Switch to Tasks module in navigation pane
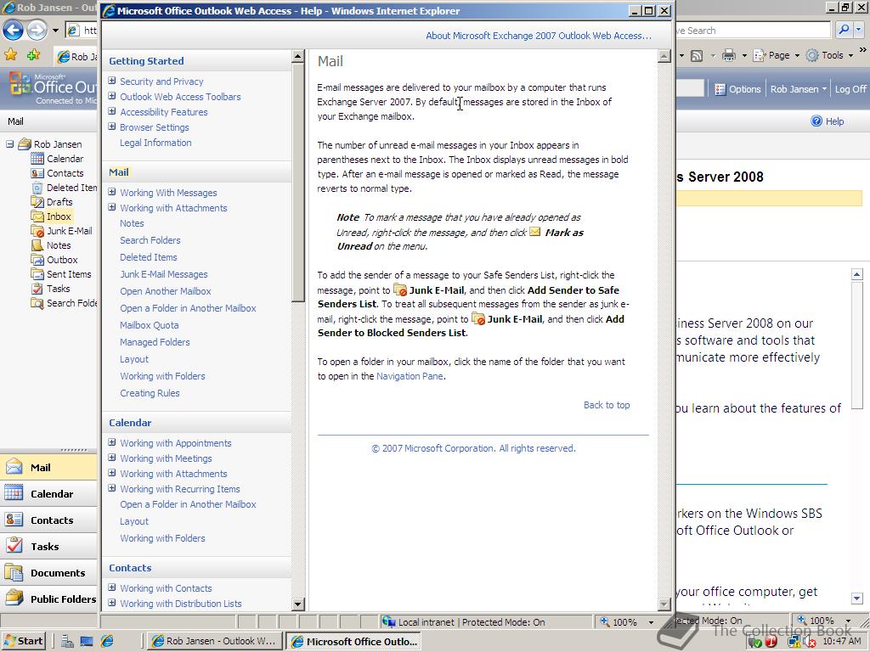This screenshot has width=870, height=652. pyautogui.click(x=48, y=546)
